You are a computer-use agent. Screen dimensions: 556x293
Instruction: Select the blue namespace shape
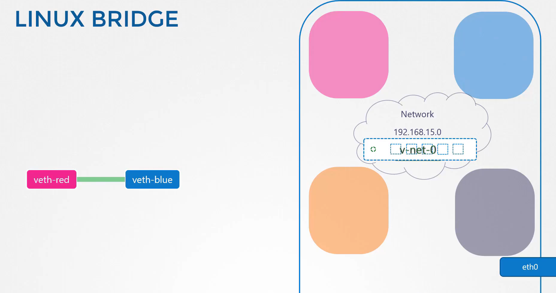(x=494, y=55)
